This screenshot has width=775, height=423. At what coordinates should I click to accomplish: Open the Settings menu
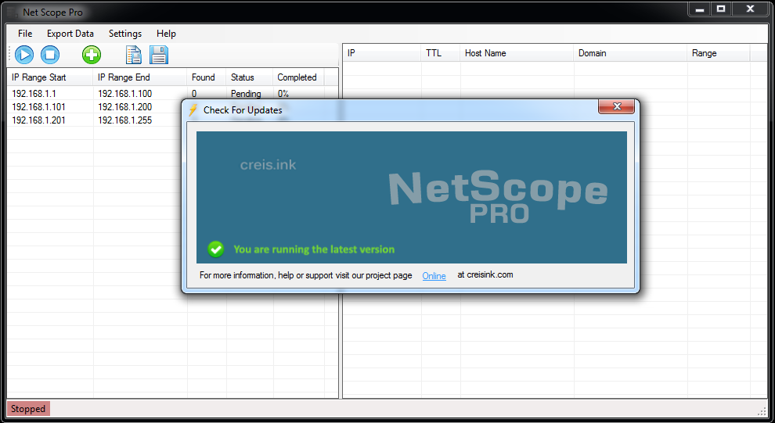pos(125,34)
